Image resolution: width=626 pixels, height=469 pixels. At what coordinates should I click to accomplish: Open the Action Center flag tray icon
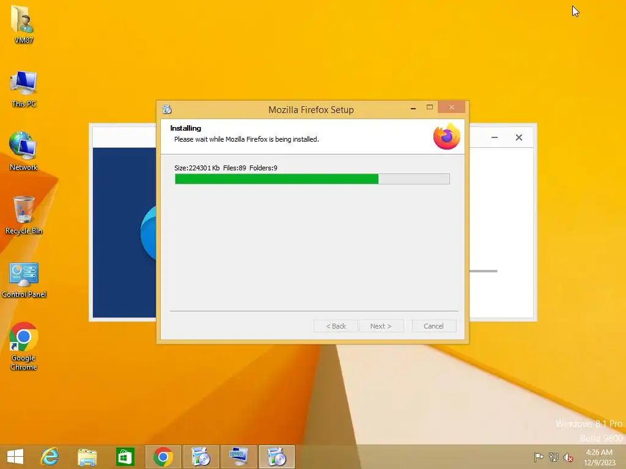(539, 457)
